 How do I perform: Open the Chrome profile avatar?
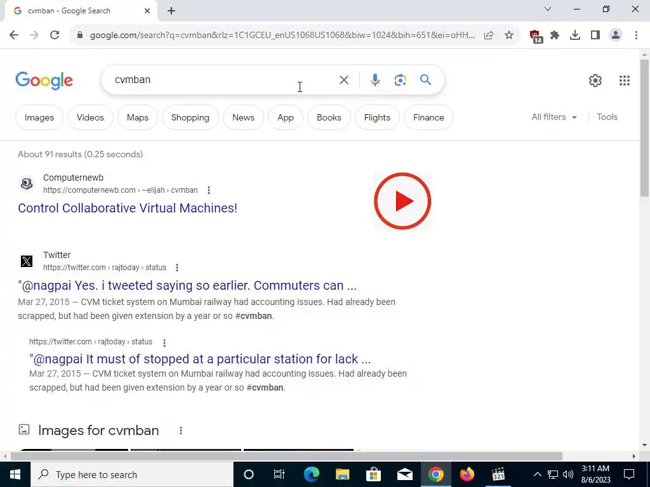click(616, 36)
